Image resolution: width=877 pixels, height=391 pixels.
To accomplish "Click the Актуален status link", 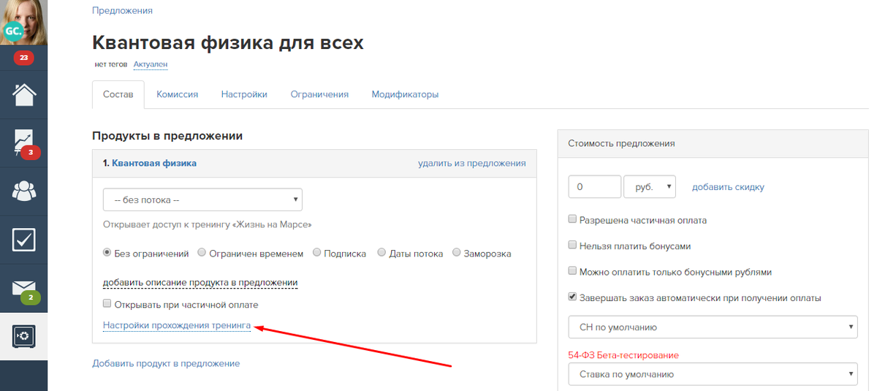I will [x=151, y=64].
